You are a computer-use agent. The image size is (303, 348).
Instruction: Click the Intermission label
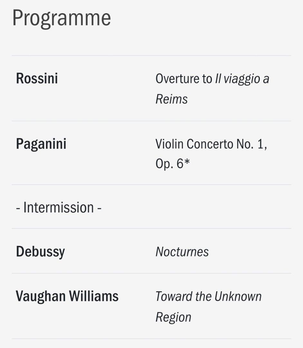coord(59,207)
